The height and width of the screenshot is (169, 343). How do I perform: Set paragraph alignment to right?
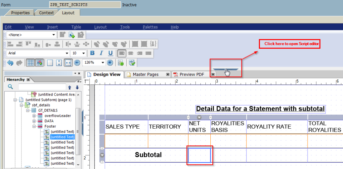140,53
